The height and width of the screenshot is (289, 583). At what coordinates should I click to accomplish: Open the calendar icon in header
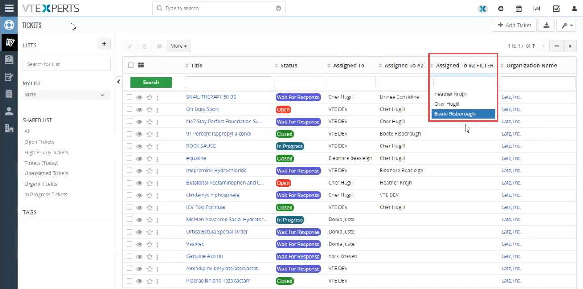click(x=518, y=9)
